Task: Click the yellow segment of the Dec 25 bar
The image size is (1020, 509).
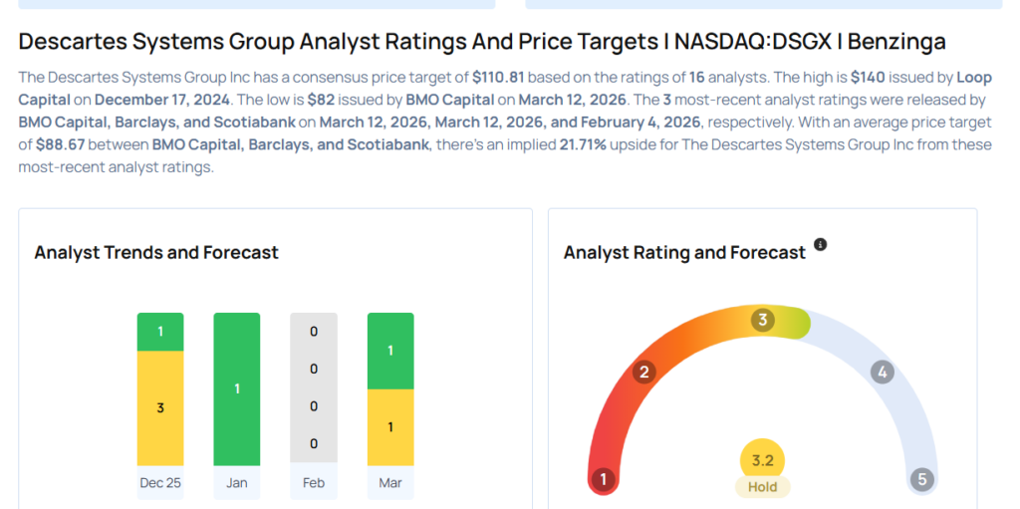Action: [x=160, y=408]
